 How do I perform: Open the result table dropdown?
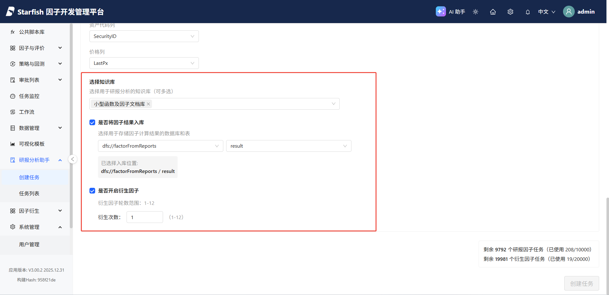pos(288,146)
